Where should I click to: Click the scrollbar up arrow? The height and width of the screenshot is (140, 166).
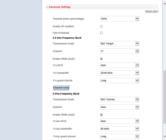pyautogui.click(x=165, y=4)
